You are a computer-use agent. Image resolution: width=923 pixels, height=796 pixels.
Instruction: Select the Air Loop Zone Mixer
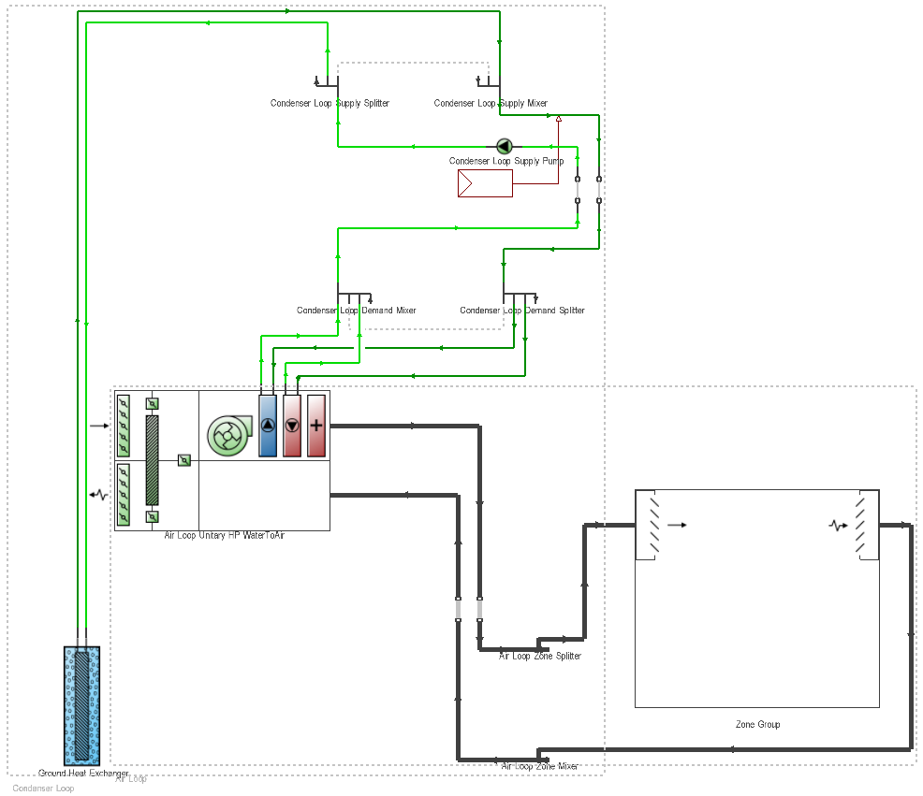pyautogui.click(x=540, y=754)
